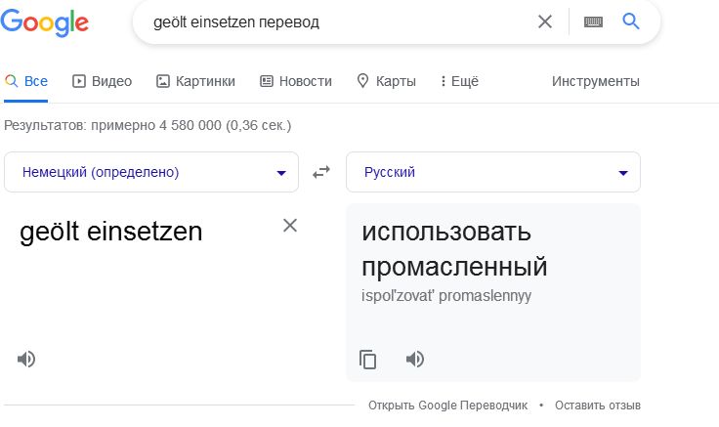The width and height of the screenshot is (719, 427).
Task: Open the on-screen keyboard icon
Action: click(x=593, y=21)
